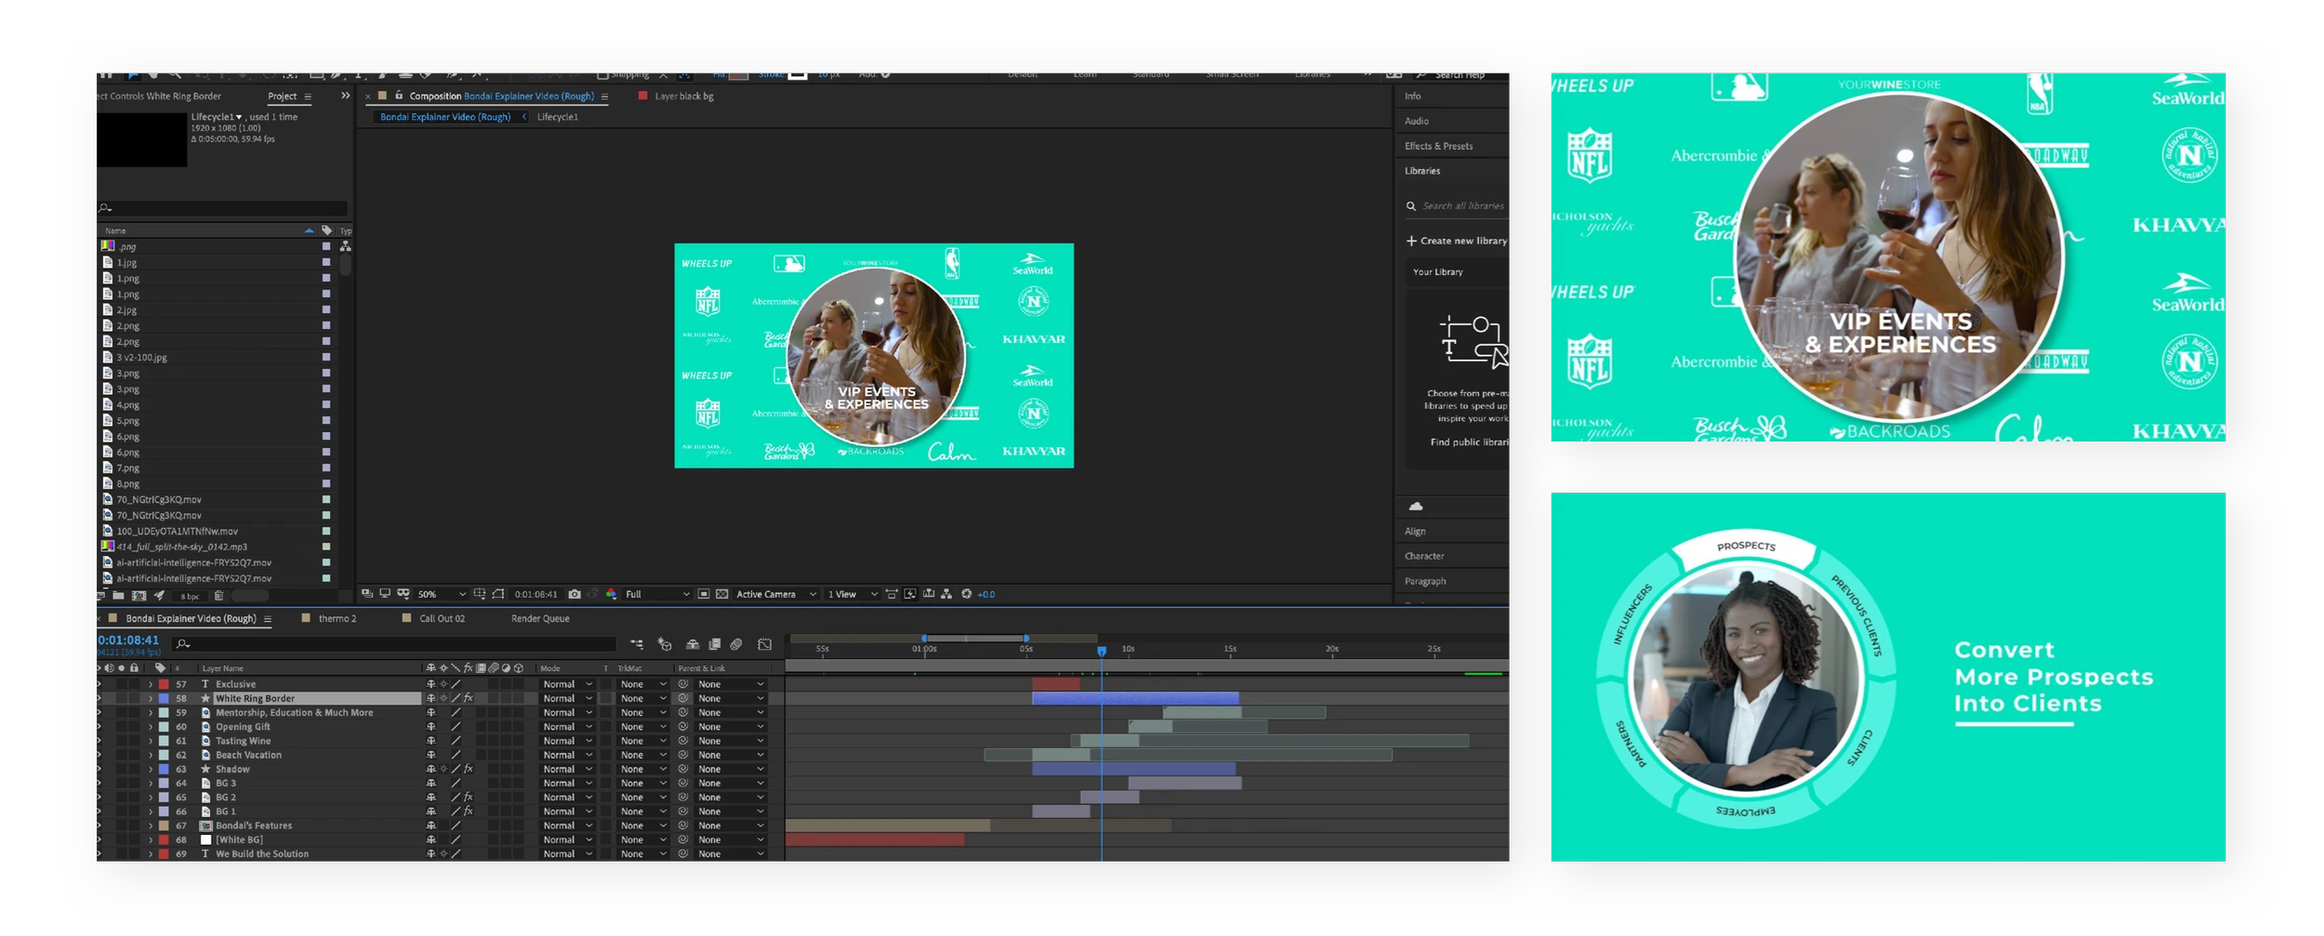Viewport: 2324px width, 936px height.
Task: Expand the Bondai's Features layer
Action: tap(151, 825)
